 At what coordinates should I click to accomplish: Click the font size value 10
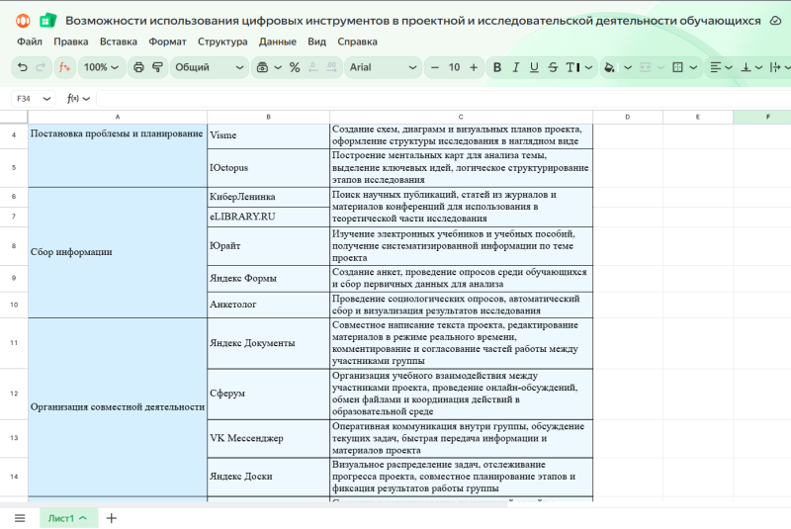pyautogui.click(x=454, y=67)
